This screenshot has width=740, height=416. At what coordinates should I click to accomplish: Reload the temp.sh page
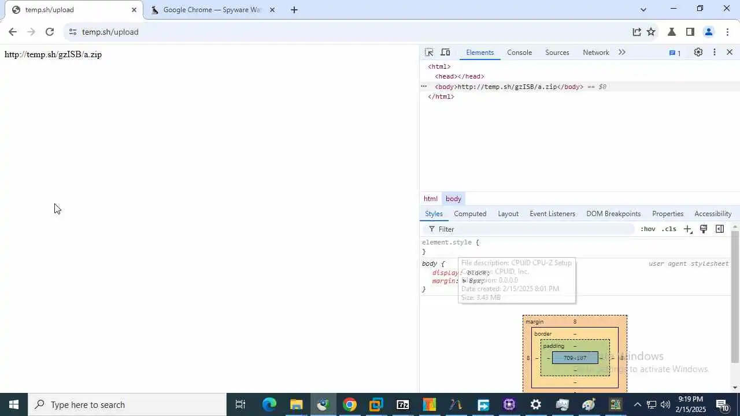pyautogui.click(x=50, y=32)
